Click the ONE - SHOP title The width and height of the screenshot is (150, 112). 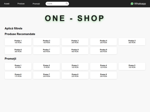pos(74,18)
